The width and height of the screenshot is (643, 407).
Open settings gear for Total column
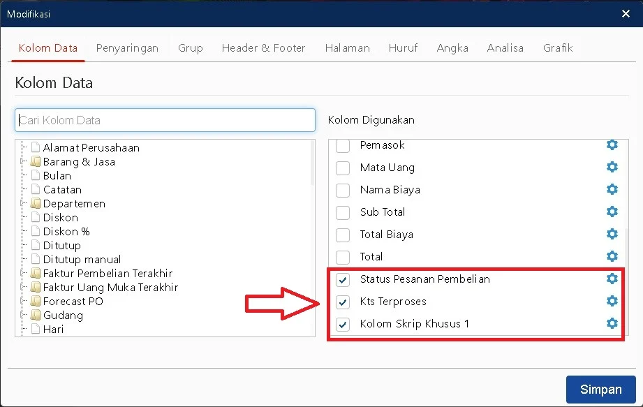(x=612, y=256)
